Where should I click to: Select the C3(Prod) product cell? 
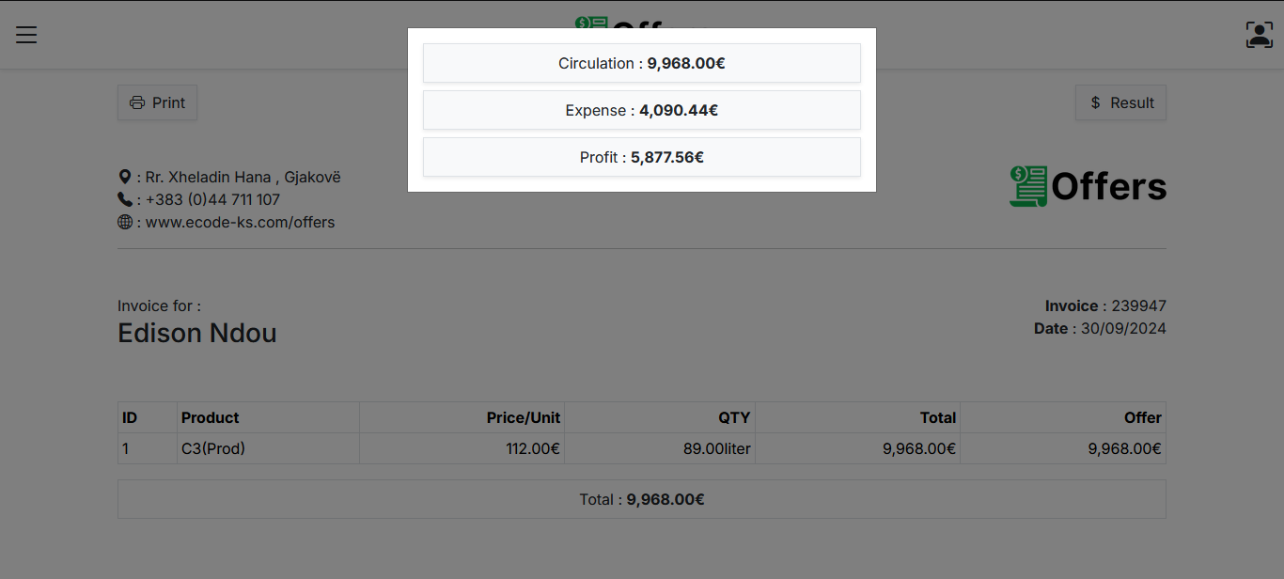pos(213,449)
